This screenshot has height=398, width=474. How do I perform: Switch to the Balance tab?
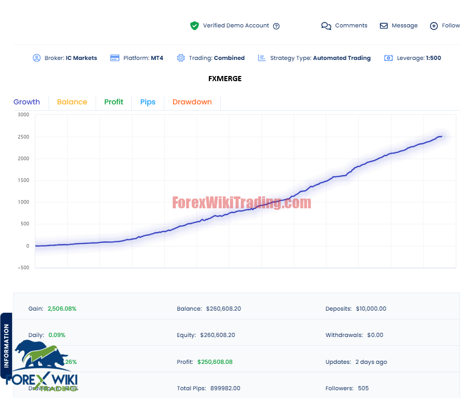72,102
